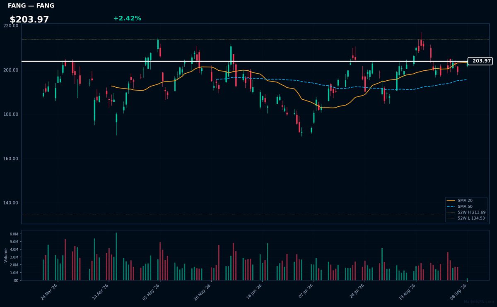Click the 180.00 price axis label

tap(10, 114)
